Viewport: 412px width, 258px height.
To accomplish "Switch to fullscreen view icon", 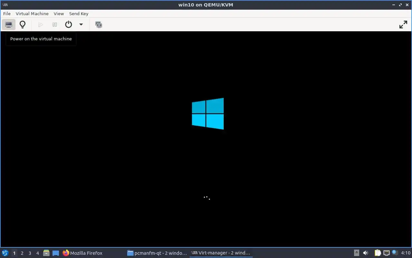I will coord(403,25).
